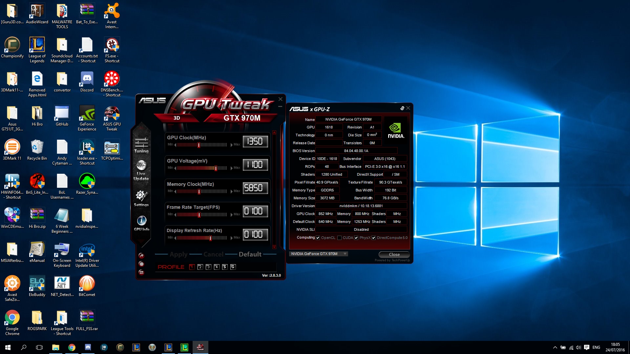Click the Apply button
The height and width of the screenshot is (354, 630).
pyautogui.click(x=178, y=254)
